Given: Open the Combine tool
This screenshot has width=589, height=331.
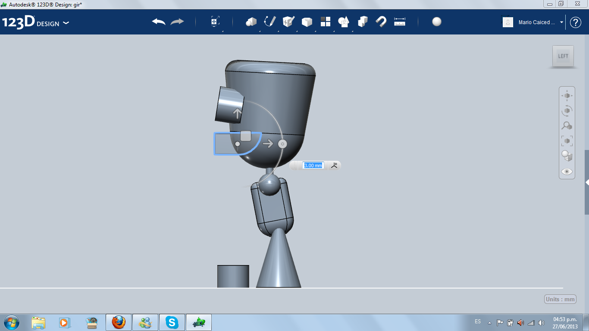Looking at the screenshot, I should coord(363,22).
